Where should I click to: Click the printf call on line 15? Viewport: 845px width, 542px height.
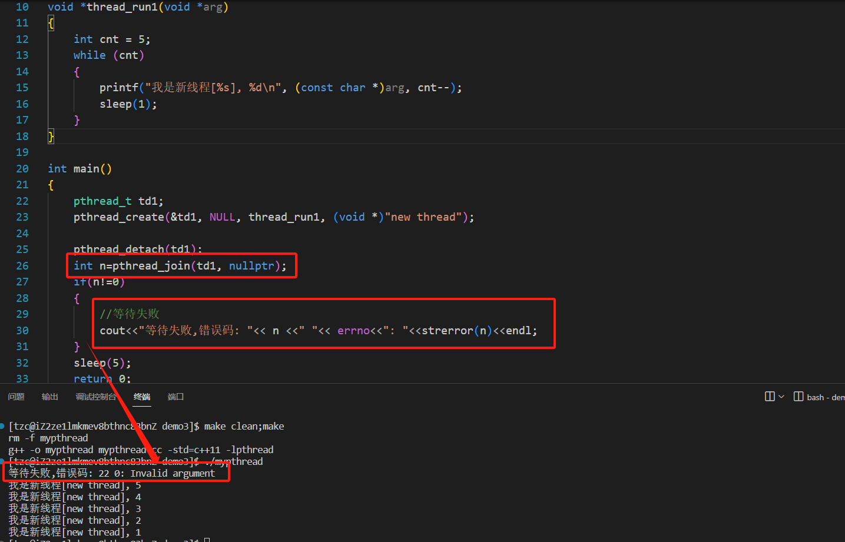coord(119,88)
